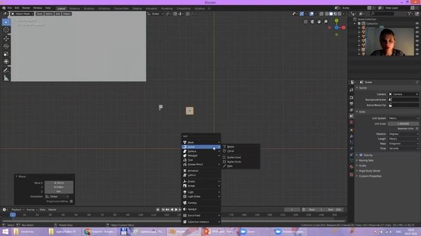Viewport: 421px width, 236px height.
Task: Open Output properties tab icon
Action: (x=351, y=104)
